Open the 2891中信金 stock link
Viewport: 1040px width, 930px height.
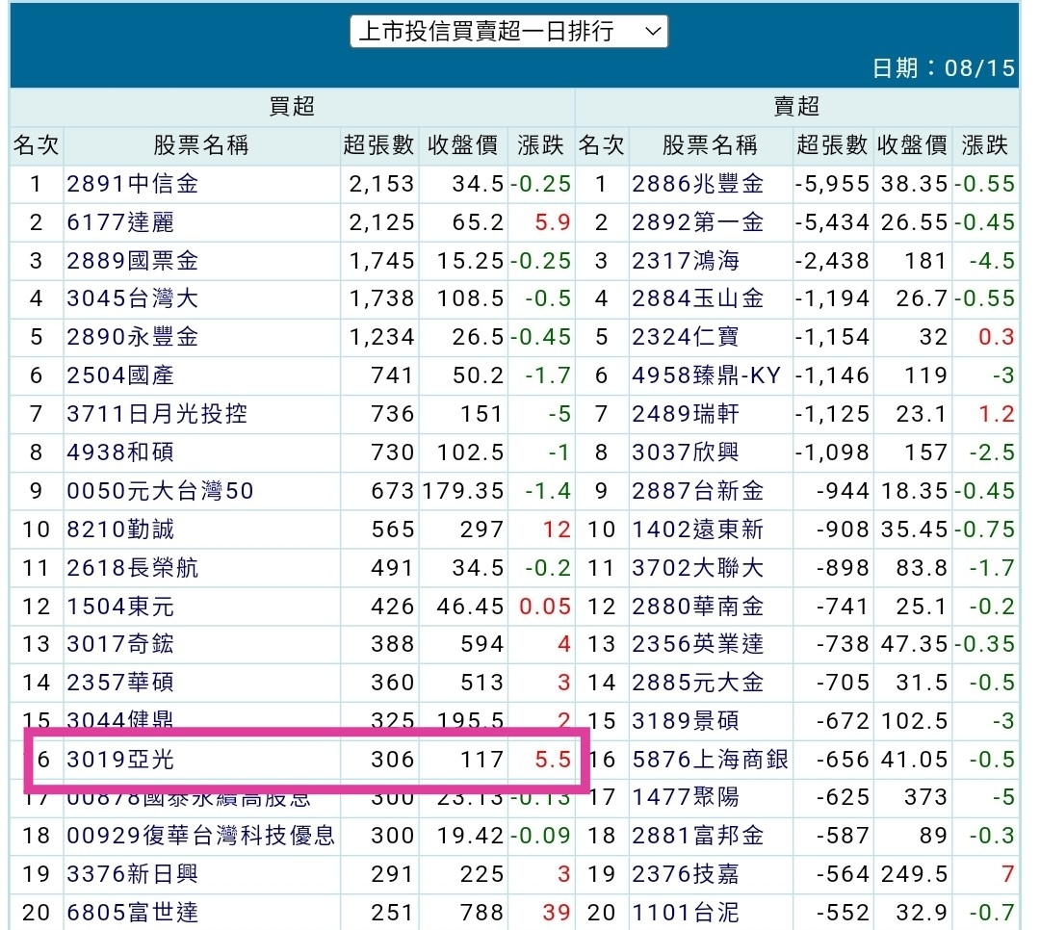click(133, 184)
